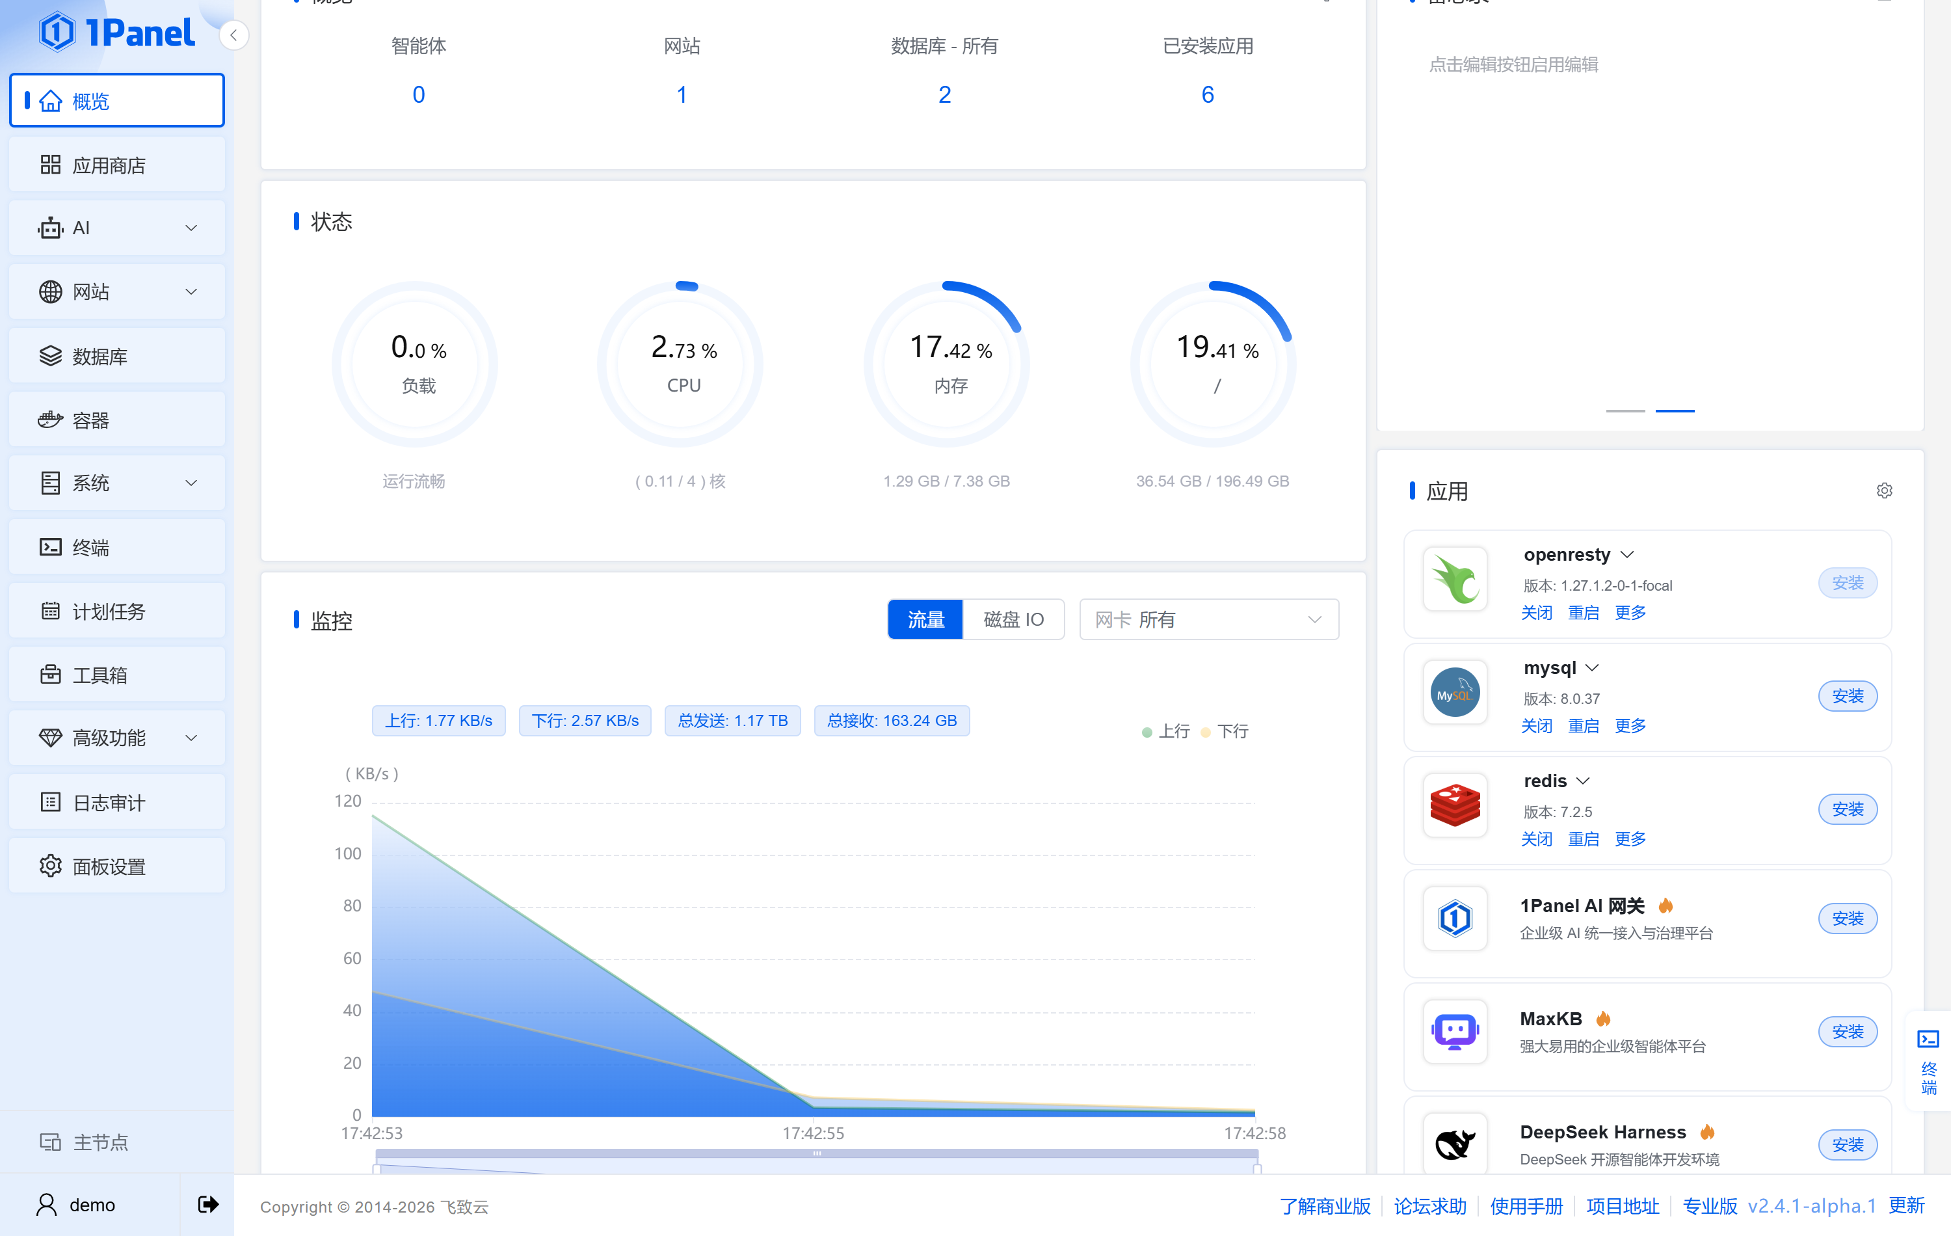Click the 1Panel AI gateway icon
This screenshot has height=1236, width=1951.
1455,919
